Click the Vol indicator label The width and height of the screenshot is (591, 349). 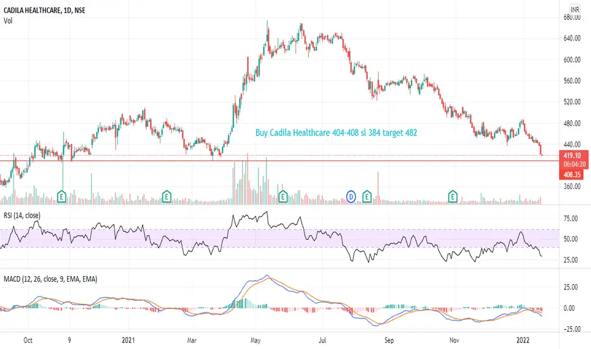click(x=8, y=21)
